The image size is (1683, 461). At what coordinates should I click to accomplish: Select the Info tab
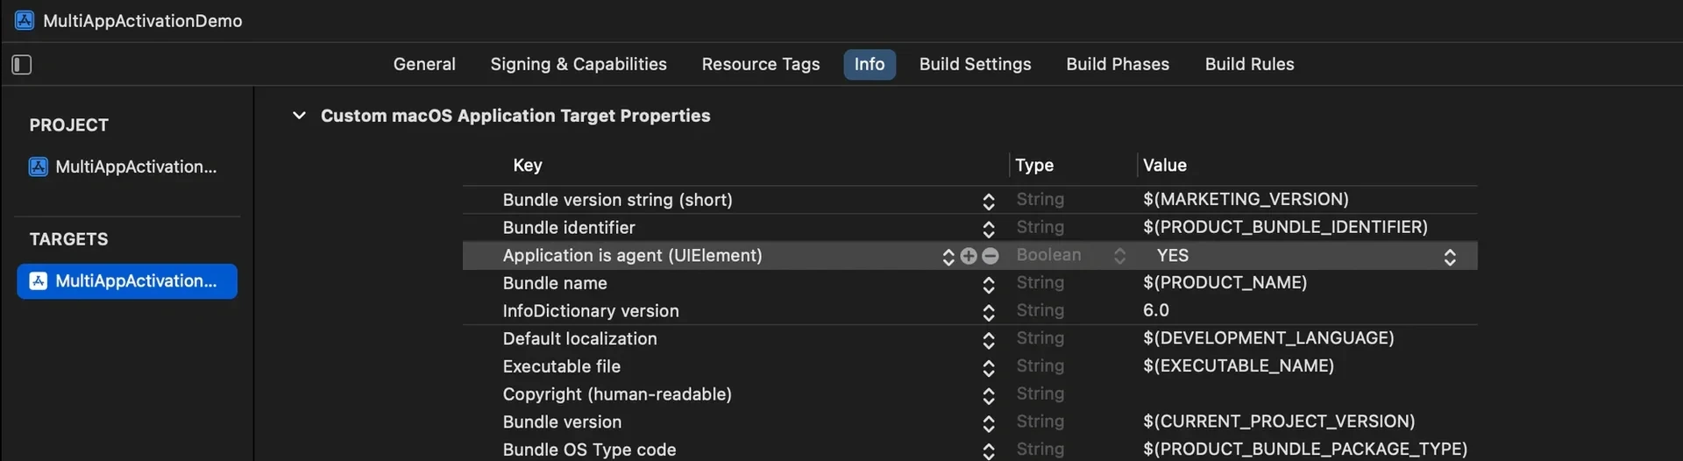click(x=870, y=64)
